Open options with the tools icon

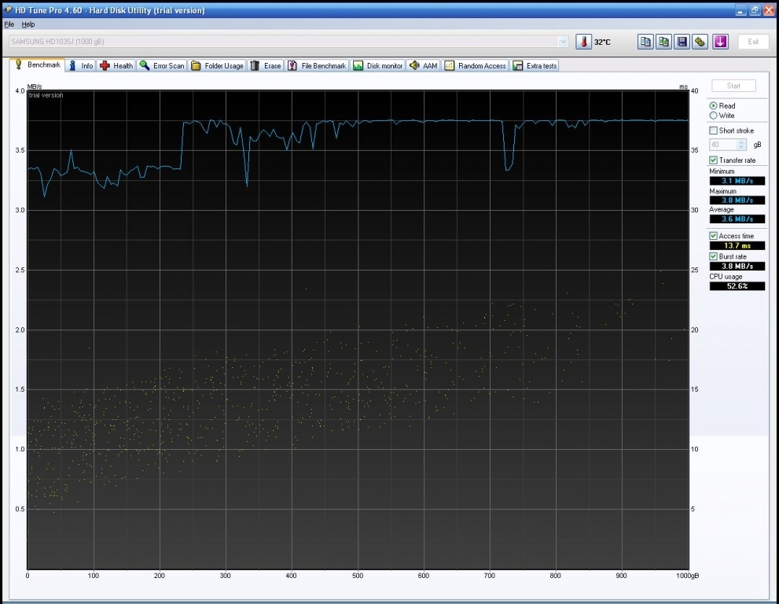(700, 42)
